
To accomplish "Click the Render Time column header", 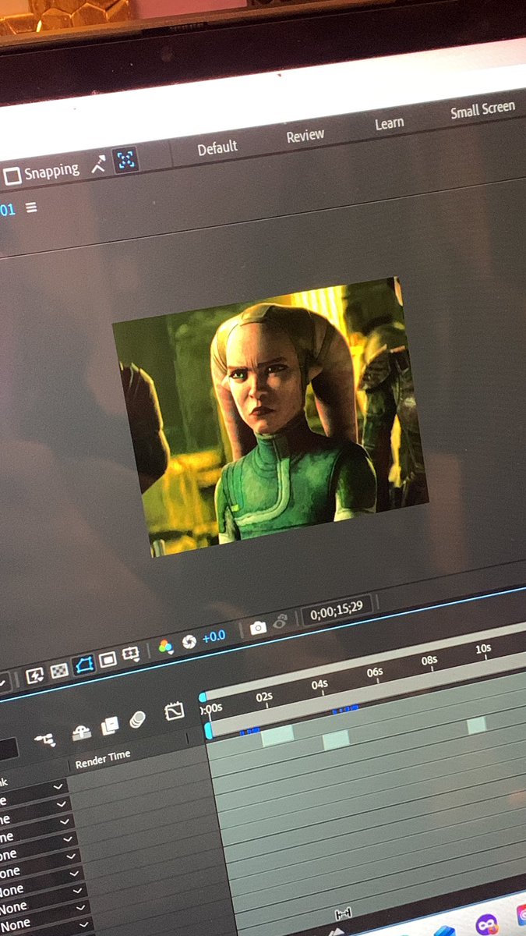I will point(103,760).
